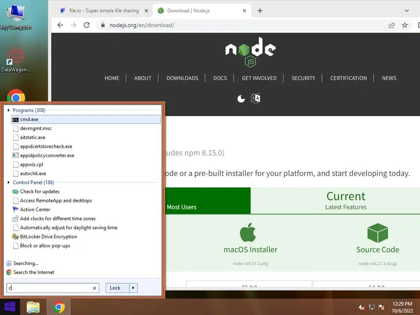This screenshot has height=315, width=420.
Task: Click the Node.js logo
Action: pos(251,52)
